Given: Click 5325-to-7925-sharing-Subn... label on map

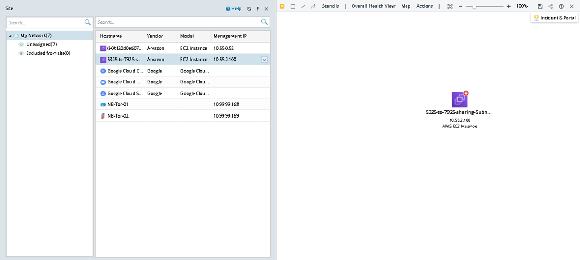Looking at the screenshot, I should pyautogui.click(x=459, y=112).
